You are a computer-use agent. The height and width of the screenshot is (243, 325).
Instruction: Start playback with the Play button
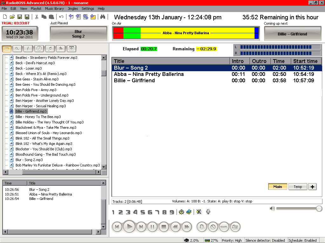[129, 227]
